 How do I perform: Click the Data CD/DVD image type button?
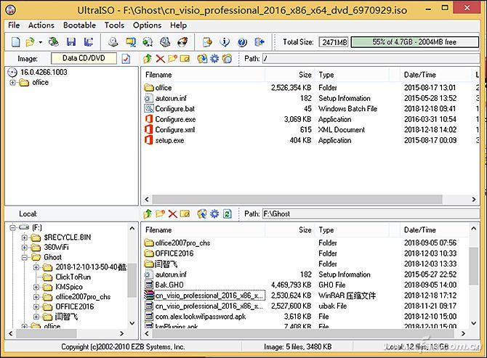tap(84, 58)
